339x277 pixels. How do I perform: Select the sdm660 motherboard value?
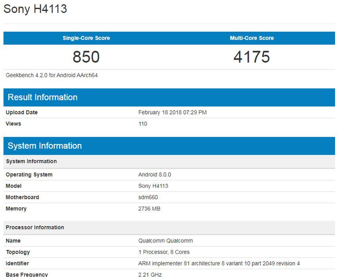point(148,197)
